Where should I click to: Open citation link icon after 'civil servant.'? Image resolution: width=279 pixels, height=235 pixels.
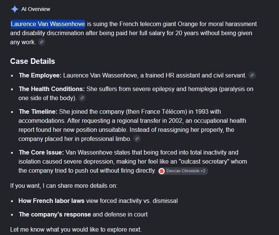[x=252, y=75]
